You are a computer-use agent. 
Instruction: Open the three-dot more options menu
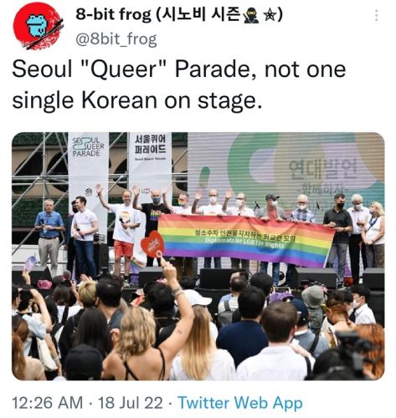(377, 16)
